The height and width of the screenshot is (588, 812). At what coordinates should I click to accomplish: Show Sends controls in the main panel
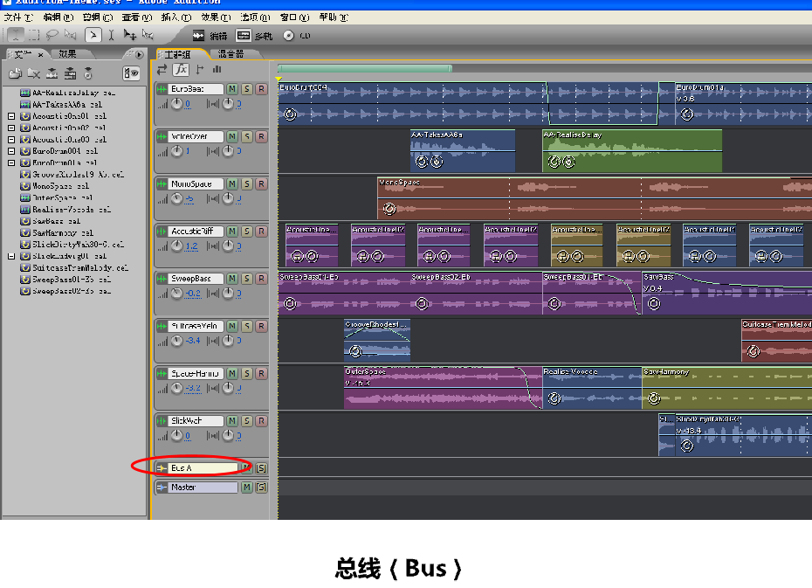click(x=200, y=69)
